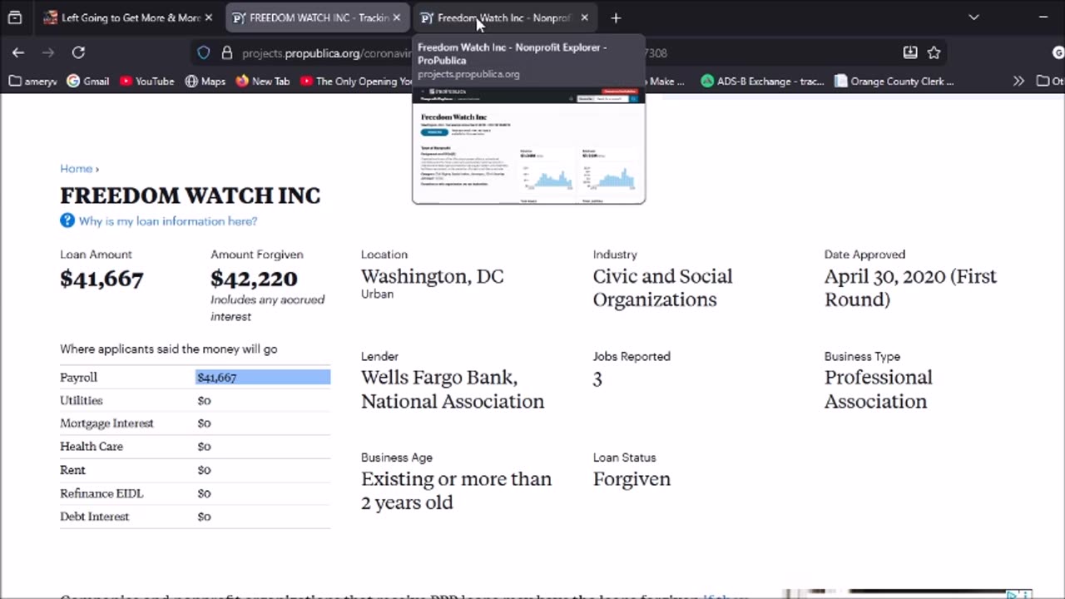The image size is (1065, 599).
Task: Open the YouTube bookmark
Action: pyautogui.click(x=147, y=82)
